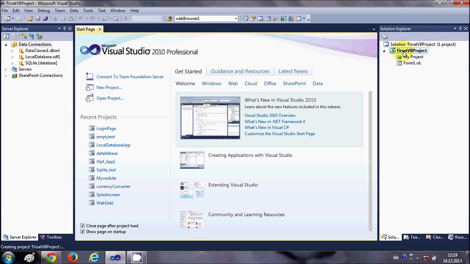Click 'What's New in .NET Framework 4' link
The width and height of the screenshot is (470, 264).
click(x=275, y=122)
